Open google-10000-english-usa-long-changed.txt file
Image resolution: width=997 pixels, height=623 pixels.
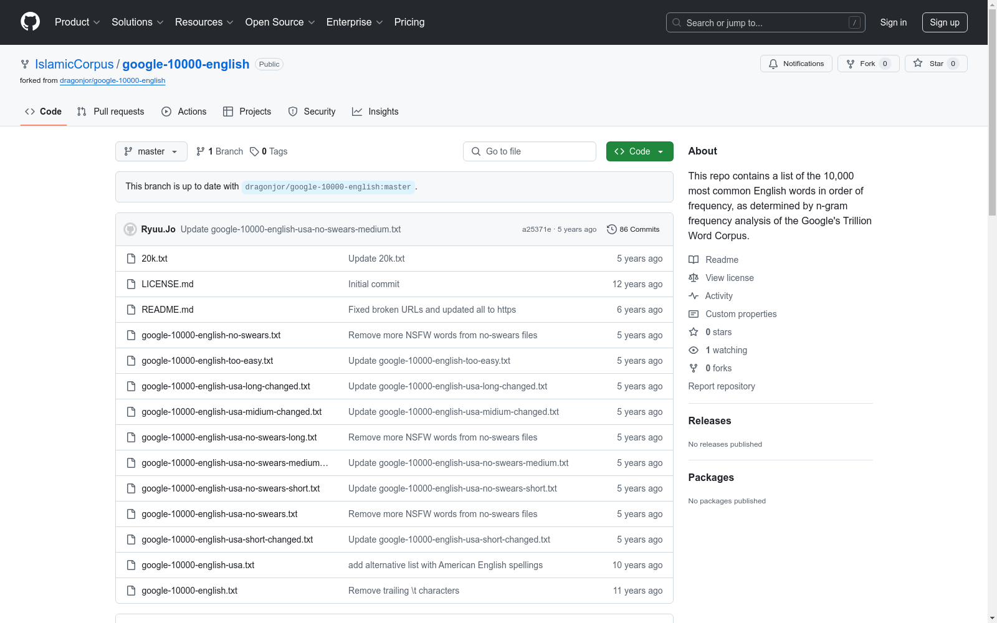226,386
